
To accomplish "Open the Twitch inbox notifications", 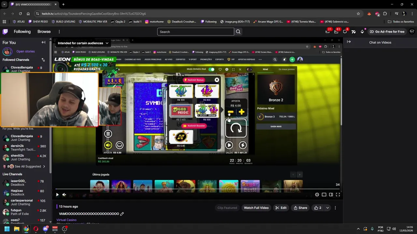I will pyautogui.click(x=336, y=32).
